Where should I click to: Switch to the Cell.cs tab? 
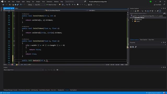(x=16, y=8)
